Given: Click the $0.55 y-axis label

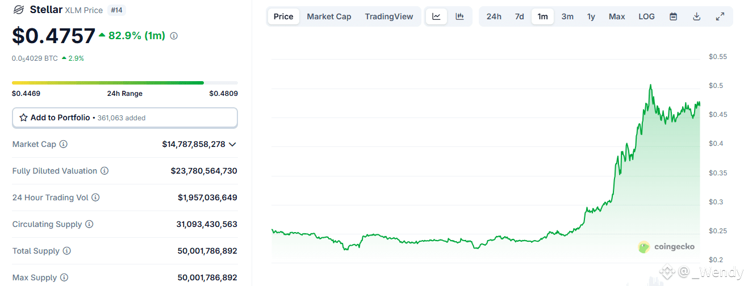Looking at the screenshot, I should coord(718,57).
